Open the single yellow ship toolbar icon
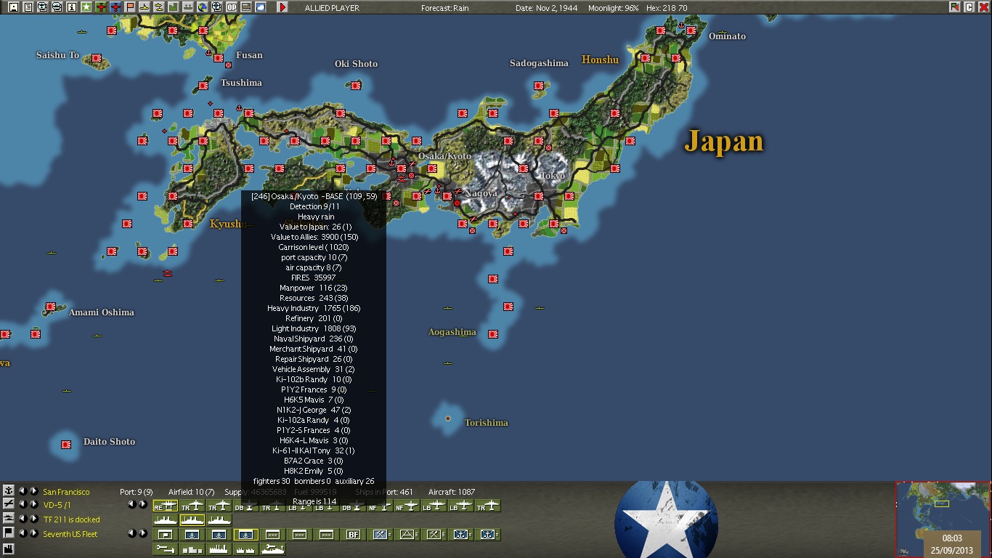Screen dimensions: 992x558 (144, 7)
